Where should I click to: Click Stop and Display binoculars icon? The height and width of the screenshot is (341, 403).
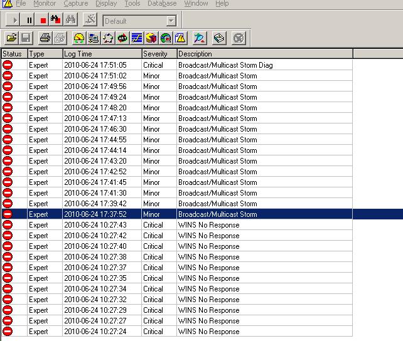click(x=55, y=21)
